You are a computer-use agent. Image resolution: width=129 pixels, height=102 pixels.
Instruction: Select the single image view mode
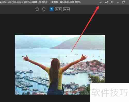(52, 9)
